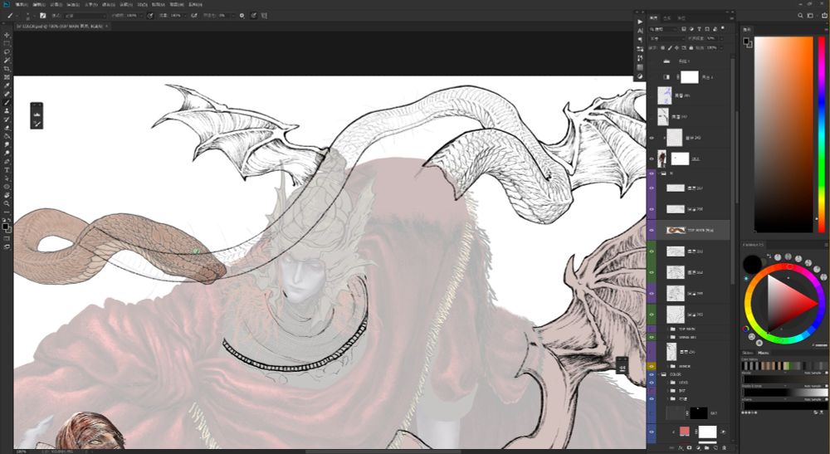The width and height of the screenshot is (830, 454).
Task: Open the painting mode dropdown in options bar
Action: point(85,16)
